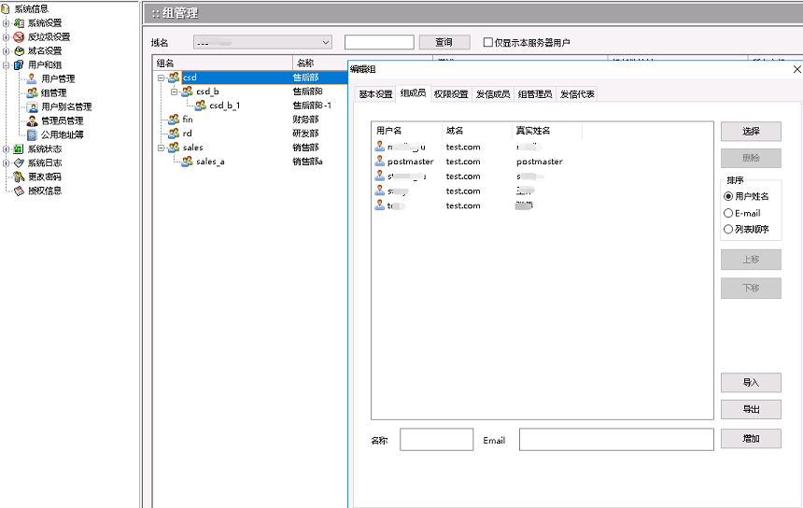Click the csd_b group icon
This screenshot has width=803, height=508.
[188, 92]
